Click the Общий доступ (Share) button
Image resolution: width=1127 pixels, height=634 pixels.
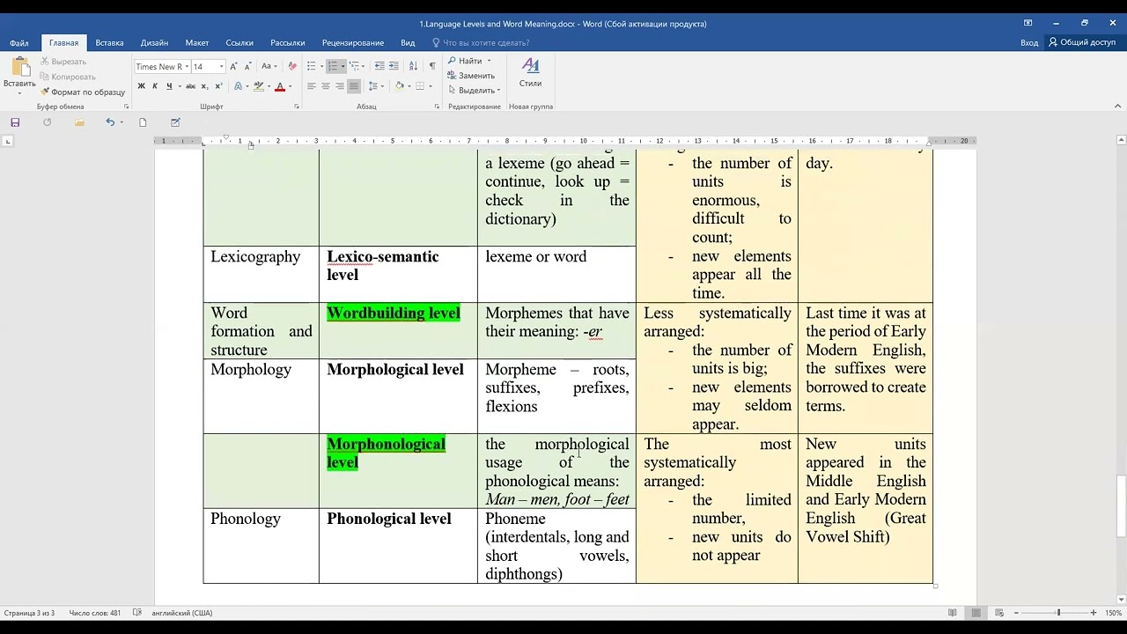tap(1082, 42)
